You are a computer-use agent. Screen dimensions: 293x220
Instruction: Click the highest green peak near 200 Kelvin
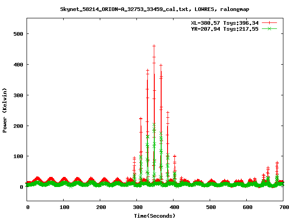click(154, 124)
